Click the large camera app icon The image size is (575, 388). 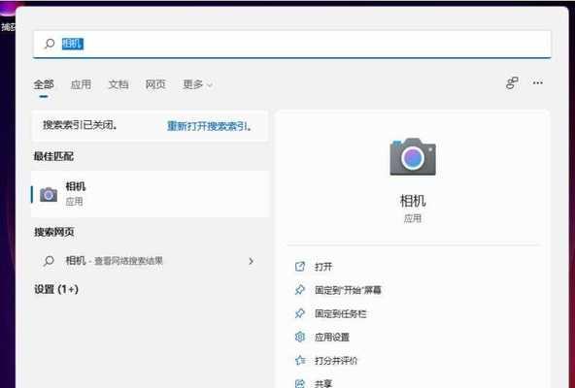click(413, 156)
